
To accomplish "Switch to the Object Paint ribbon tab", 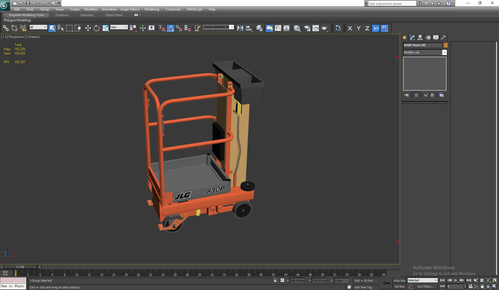I will (x=114, y=15).
